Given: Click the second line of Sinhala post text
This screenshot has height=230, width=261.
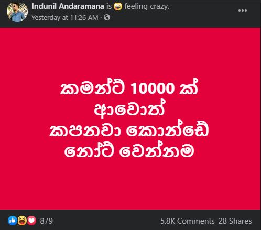Looking at the screenshot, I should point(129,109).
